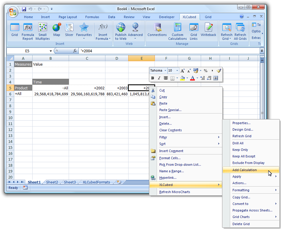Open the Page Layout ribbon tab

coord(68,17)
